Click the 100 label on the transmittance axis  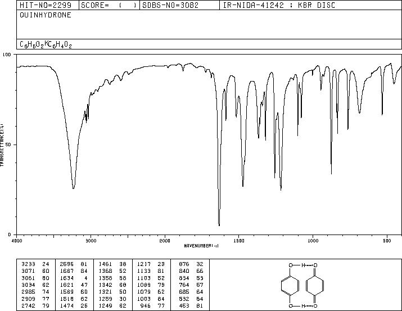pyautogui.click(x=7, y=55)
